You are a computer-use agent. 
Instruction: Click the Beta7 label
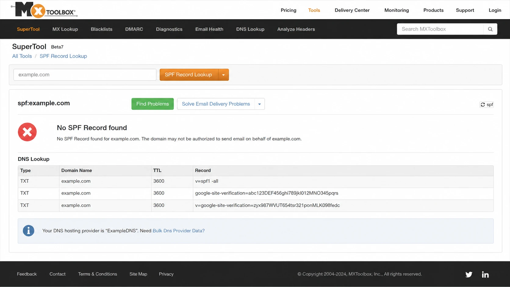57,47
